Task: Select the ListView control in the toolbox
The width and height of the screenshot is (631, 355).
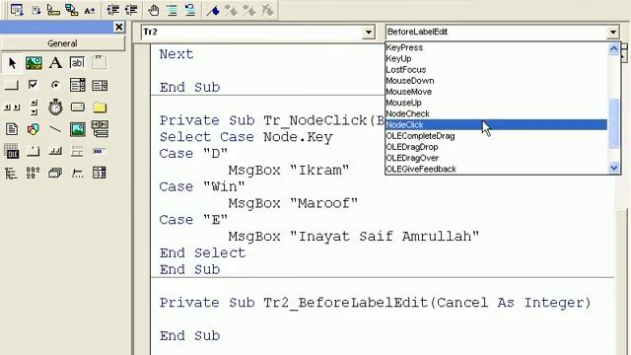Action: 33,174
